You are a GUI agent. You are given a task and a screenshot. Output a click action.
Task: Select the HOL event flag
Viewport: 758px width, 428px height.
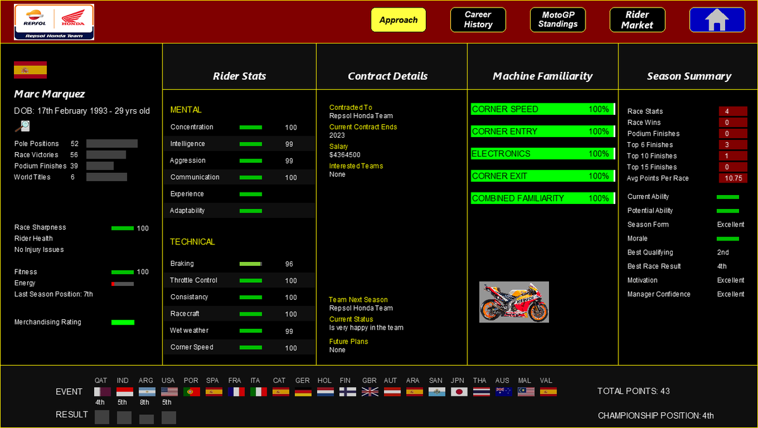pos(325,391)
